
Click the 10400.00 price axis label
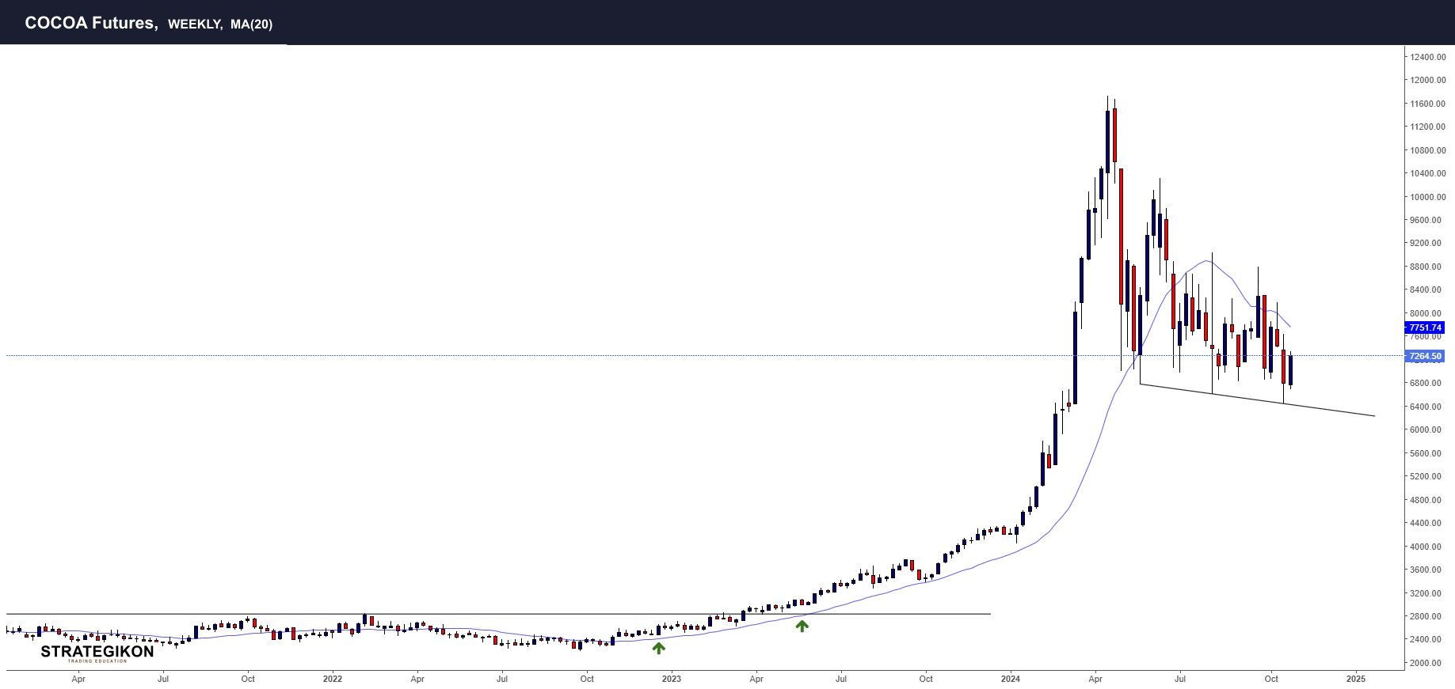point(1427,173)
